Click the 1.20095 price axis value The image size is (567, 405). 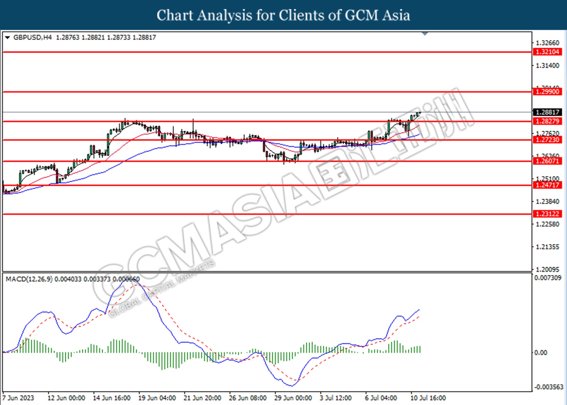(x=547, y=269)
